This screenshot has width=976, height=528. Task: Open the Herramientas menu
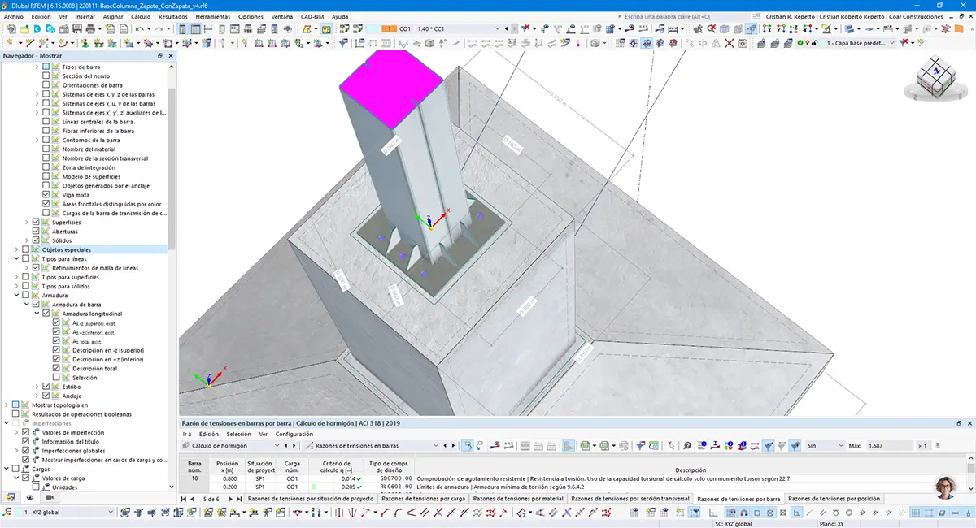(212, 16)
